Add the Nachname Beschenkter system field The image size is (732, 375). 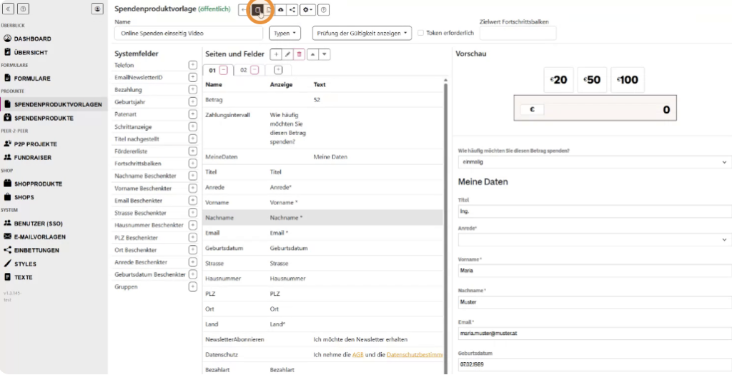click(192, 176)
